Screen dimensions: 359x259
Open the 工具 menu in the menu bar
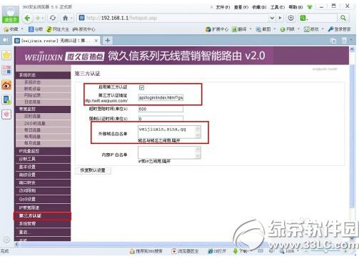tap(277, 7)
